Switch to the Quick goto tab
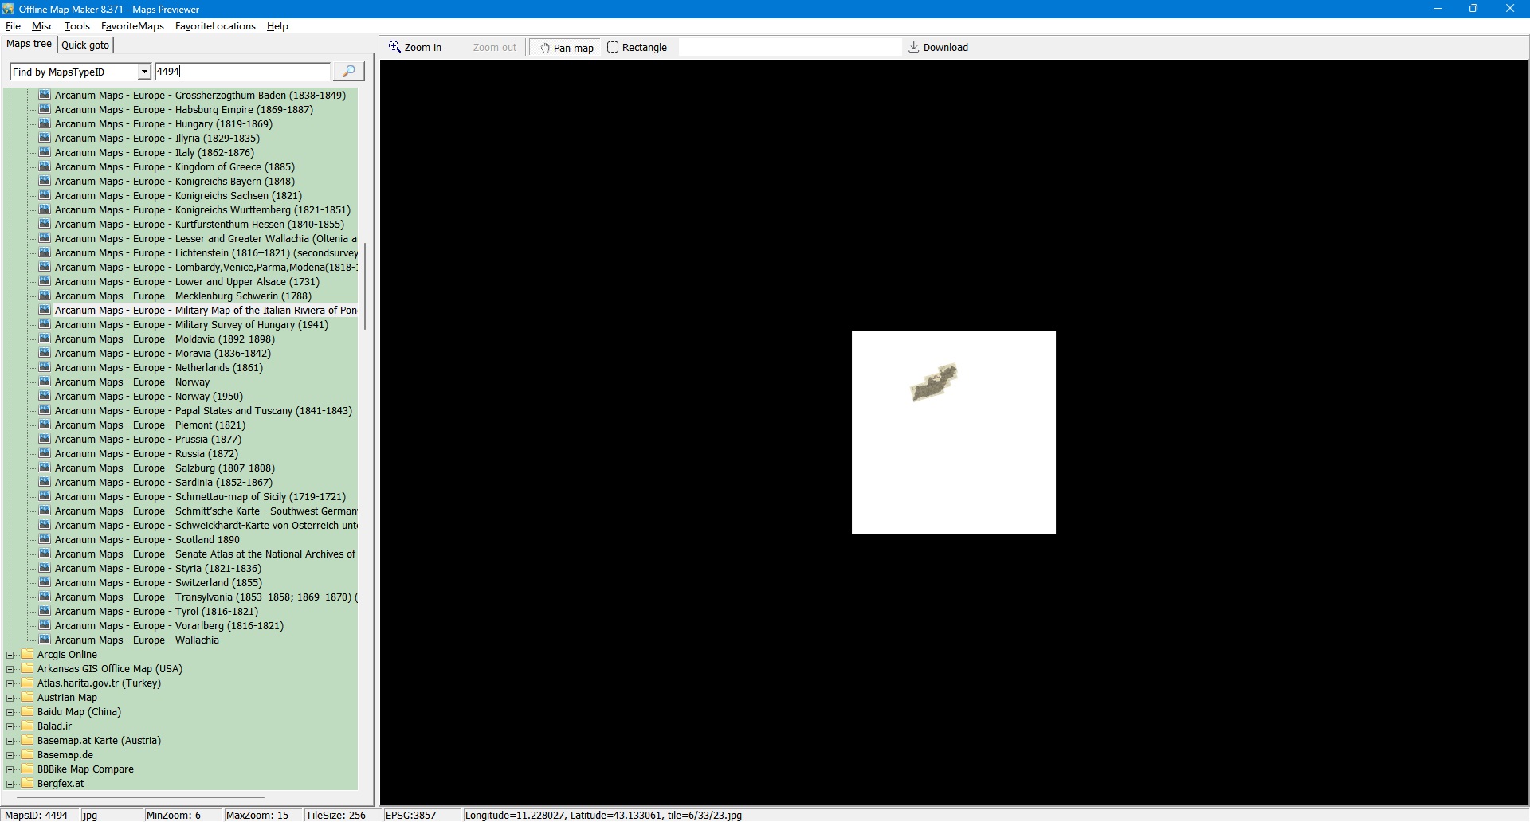Image resolution: width=1530 pixels, height=822 pixels. coord(85,45)
